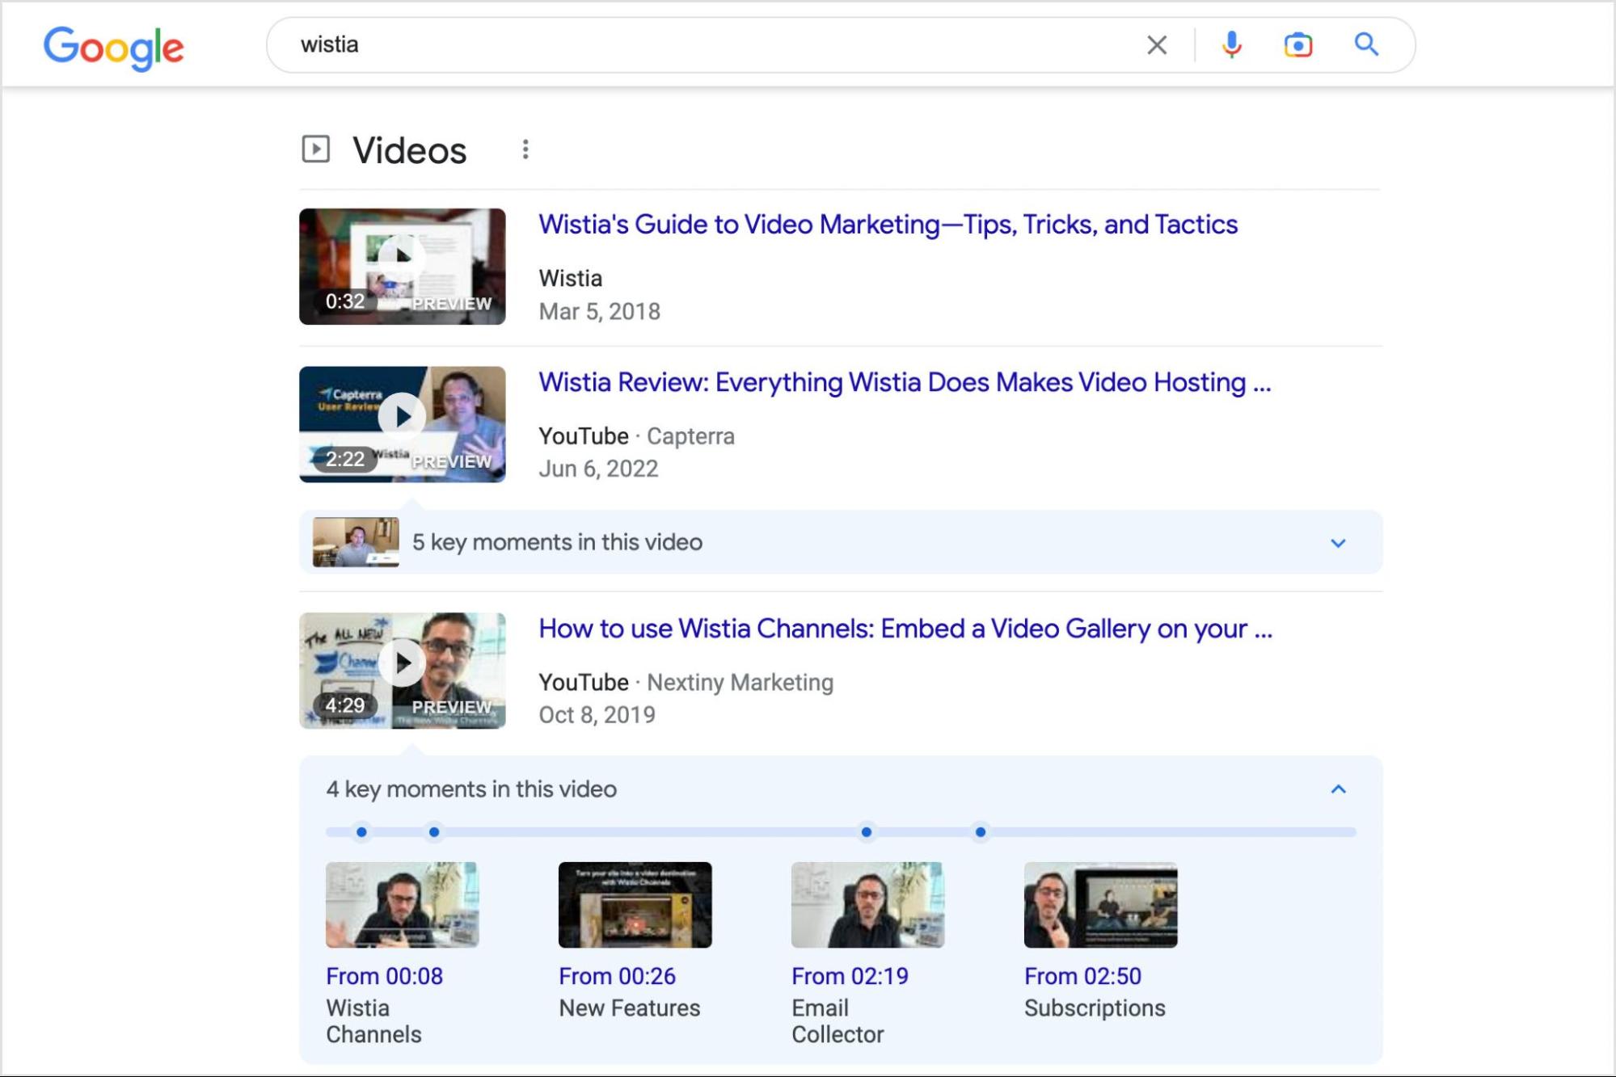1616x1077 pixels.
Task: Jump to the first key moment timeline dot
Action: (x=361, y=832)
